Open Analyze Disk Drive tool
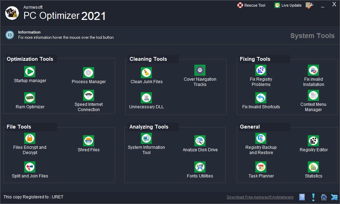The width and height of the screenshot is (340, 204). [200, 141]
